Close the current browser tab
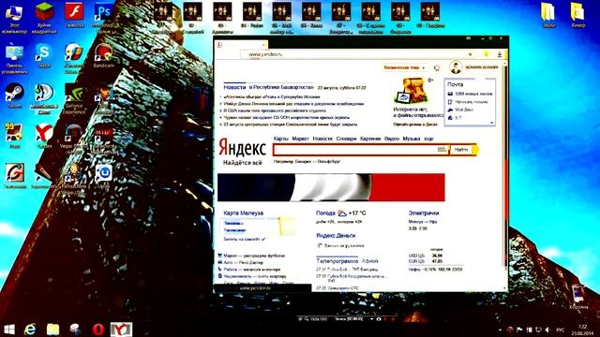Screen dimensions: 600x337 pos(263,45)
